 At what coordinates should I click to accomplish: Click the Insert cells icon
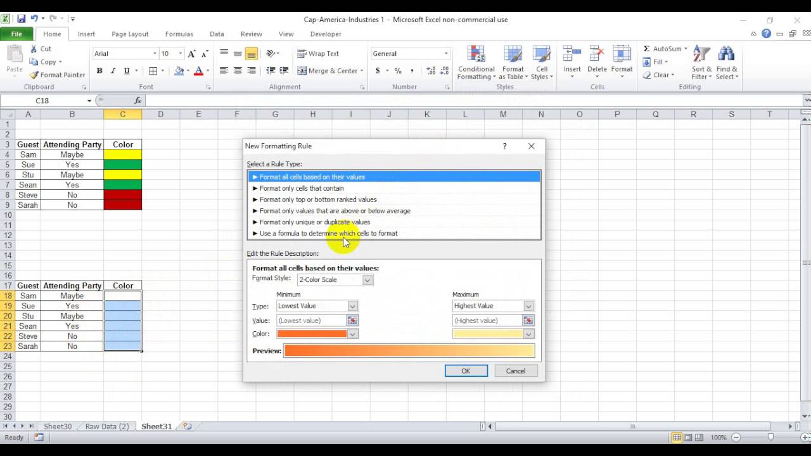572,63
